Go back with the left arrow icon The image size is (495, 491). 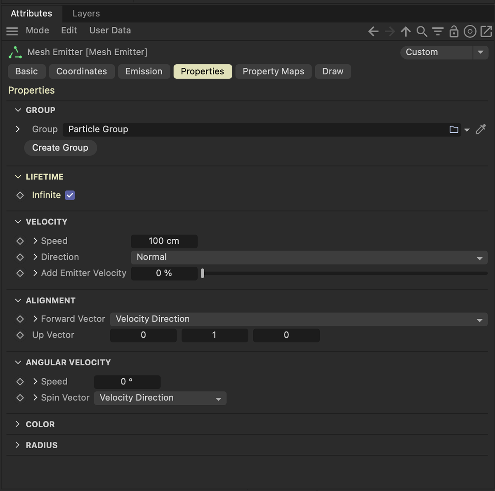pyautogui.click(x=373, y=31)
